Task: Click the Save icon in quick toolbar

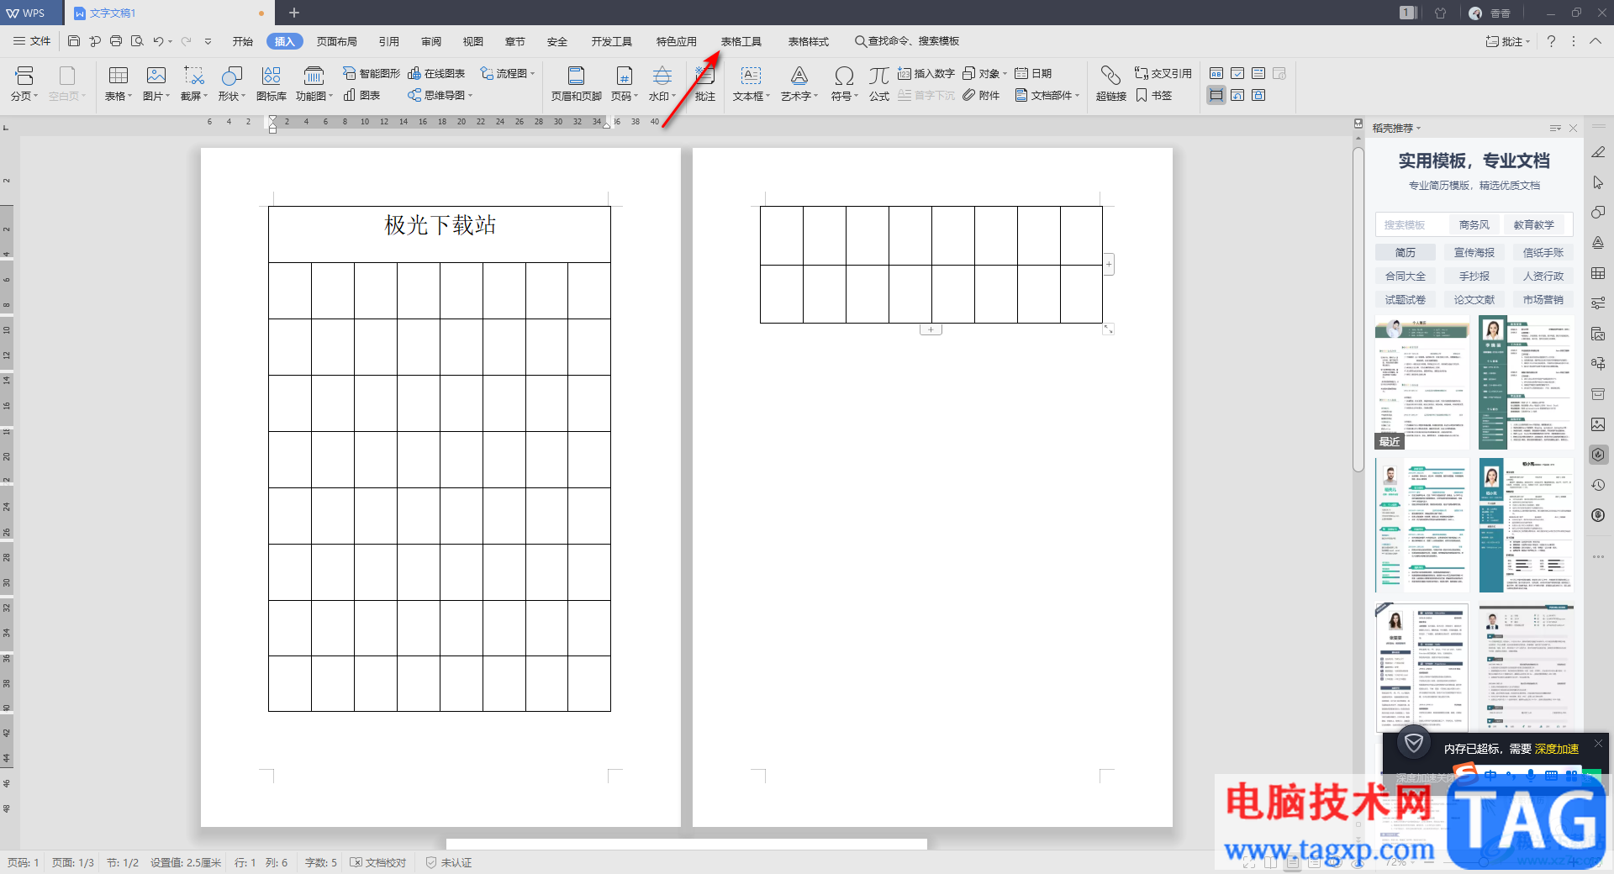Action: point(74,41)
